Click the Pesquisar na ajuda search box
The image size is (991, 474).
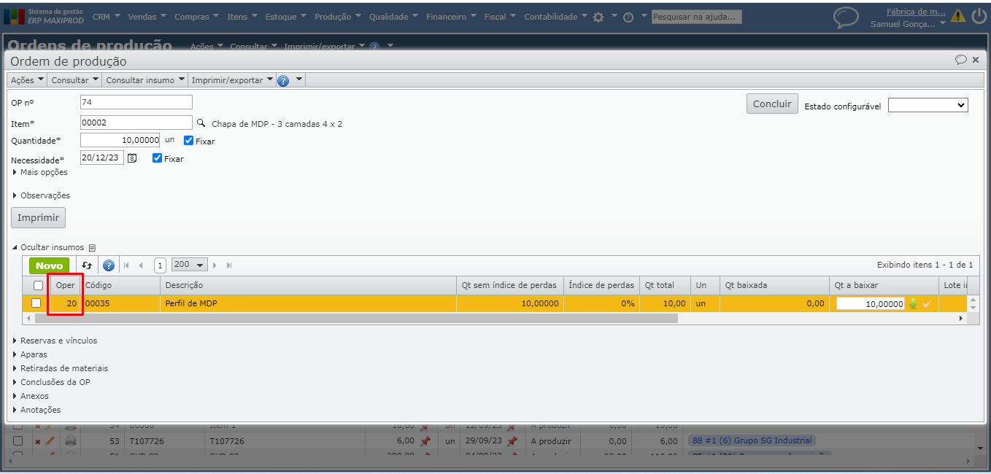pyautogui.click(x=696, y=17)
